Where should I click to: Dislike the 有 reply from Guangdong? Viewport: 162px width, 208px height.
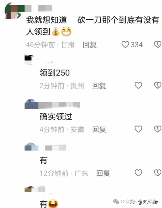click(x=158, y=173)
